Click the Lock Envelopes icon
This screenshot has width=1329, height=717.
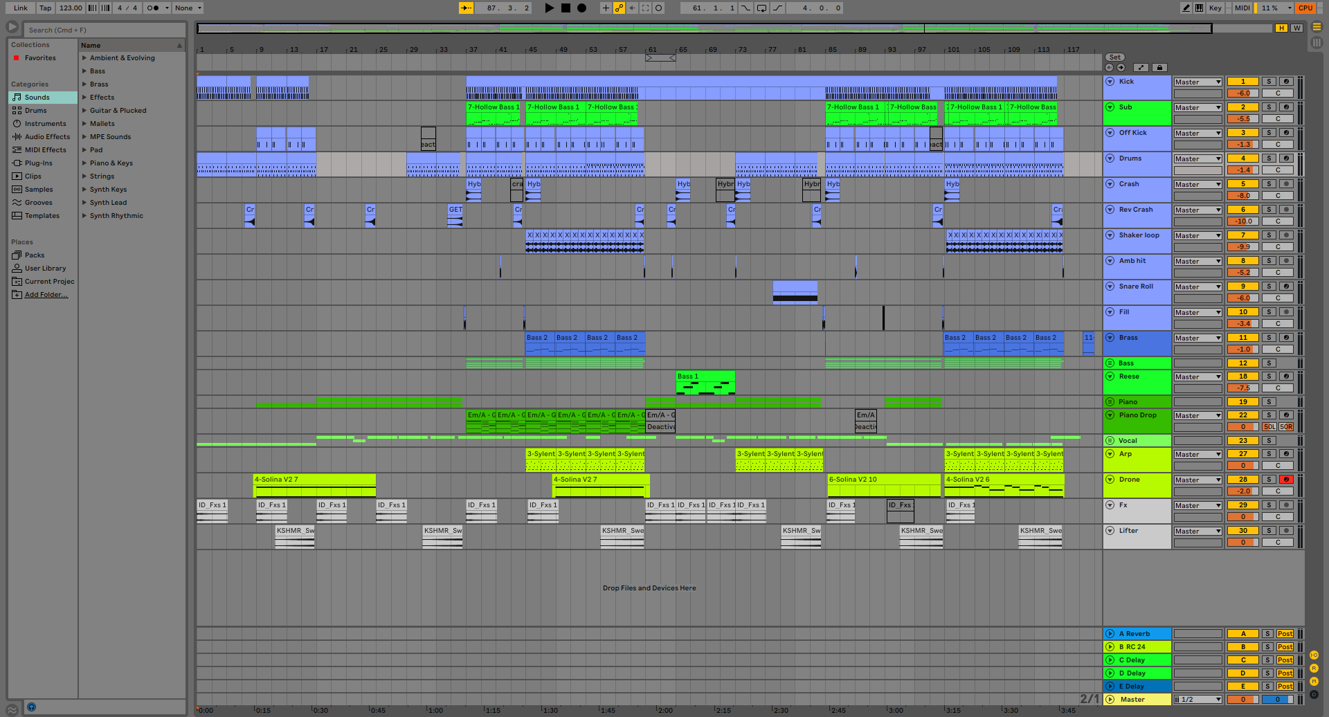click(1159, 68)
